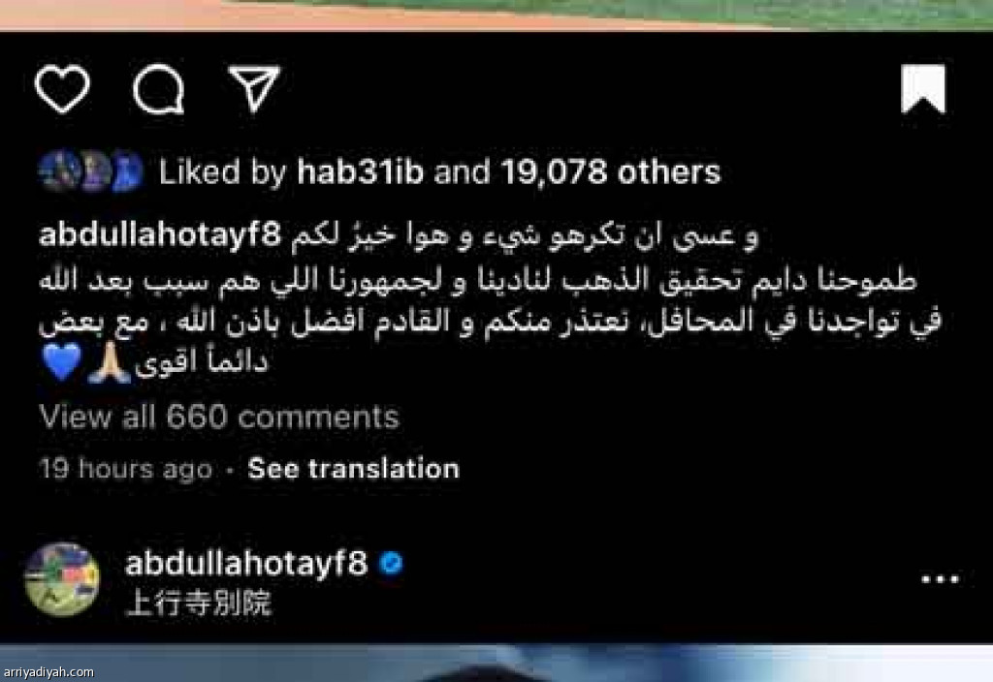Open hab31ib profile from likes line

(x=360, y=172)
